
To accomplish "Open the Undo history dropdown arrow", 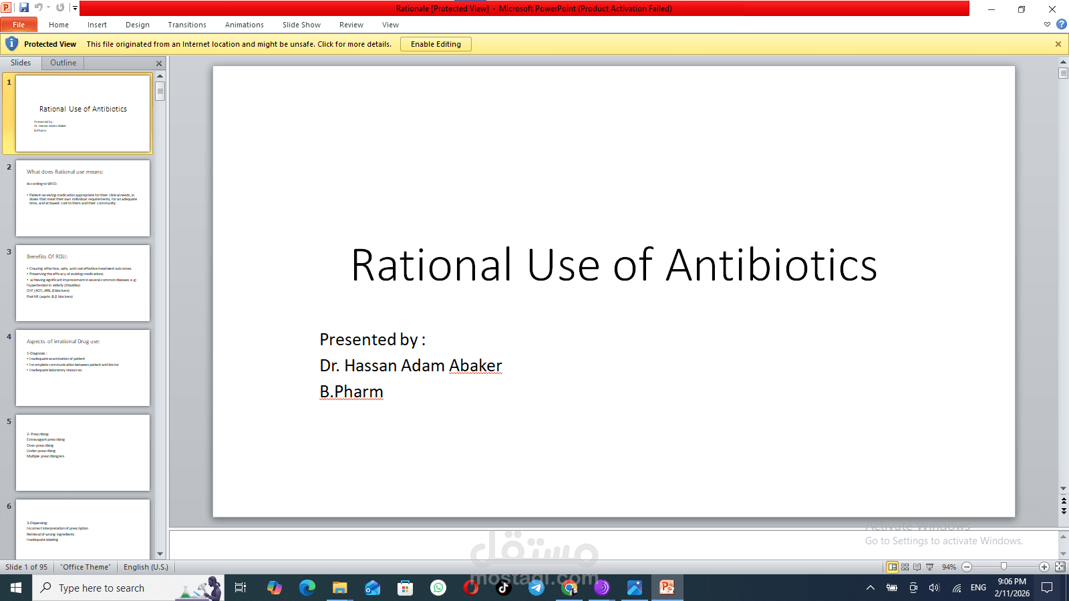I will 48,8.
